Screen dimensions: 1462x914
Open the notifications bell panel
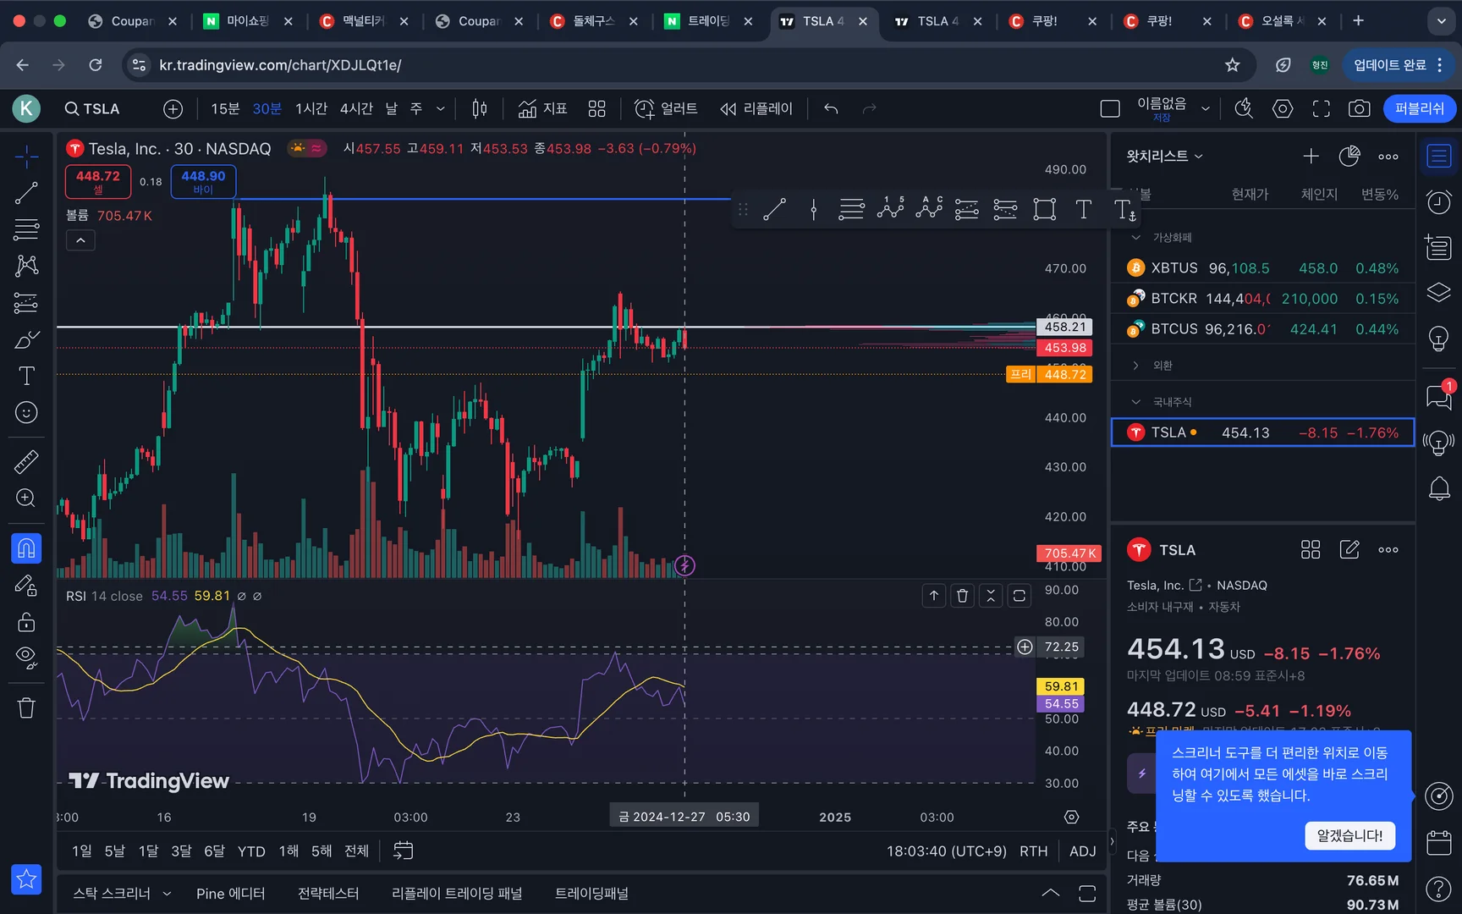1439,488
